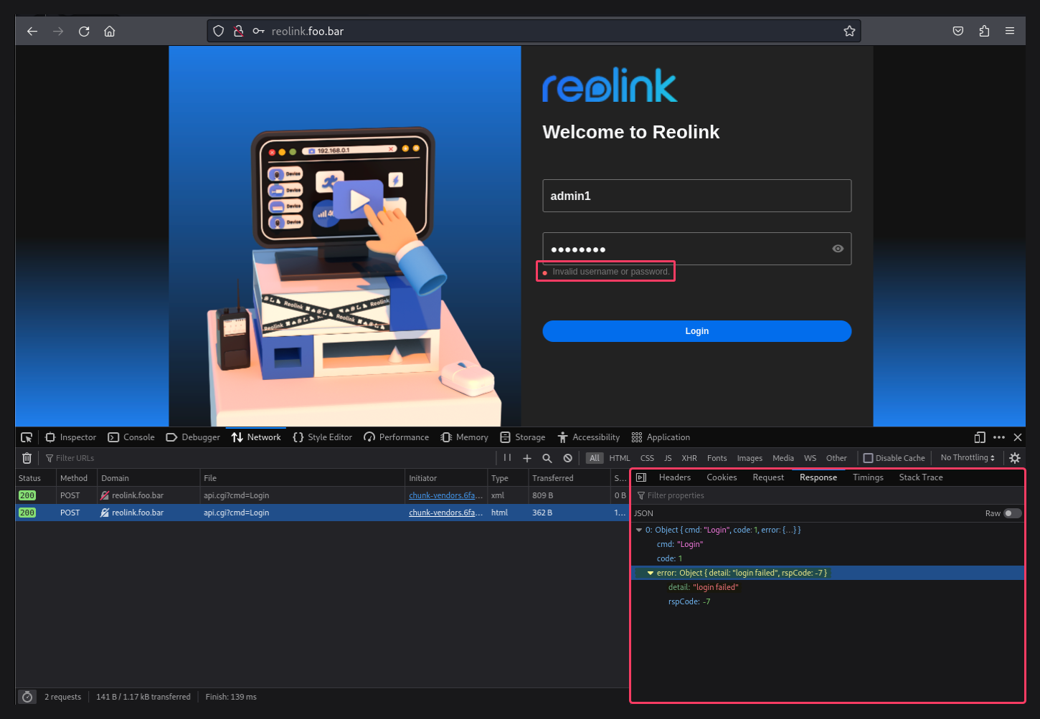Image resolution: width=1040 pixels, height=719 pixels.
Task: Open the Style Editor tab
Action: coord(323,437)
